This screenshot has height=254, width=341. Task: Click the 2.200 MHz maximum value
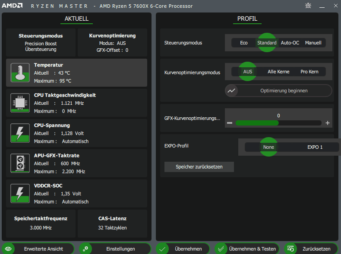(73, 172)
